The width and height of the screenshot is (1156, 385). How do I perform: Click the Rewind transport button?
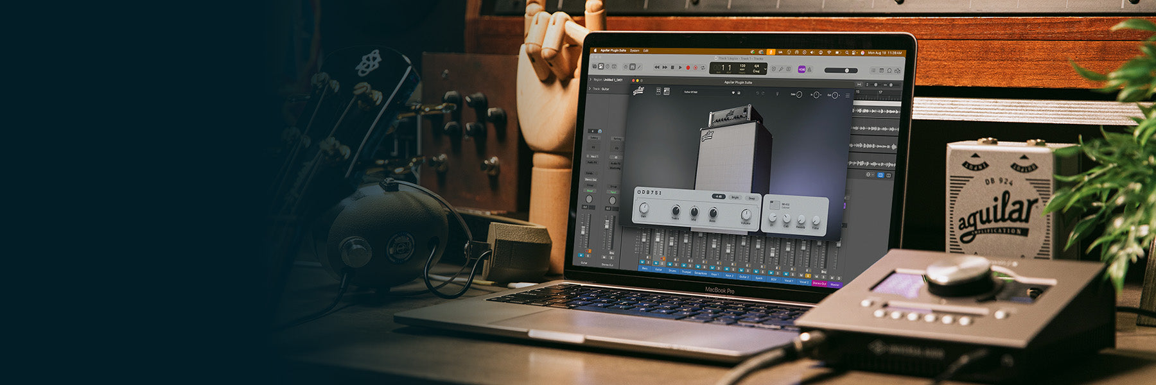click(x=657, y=67)
